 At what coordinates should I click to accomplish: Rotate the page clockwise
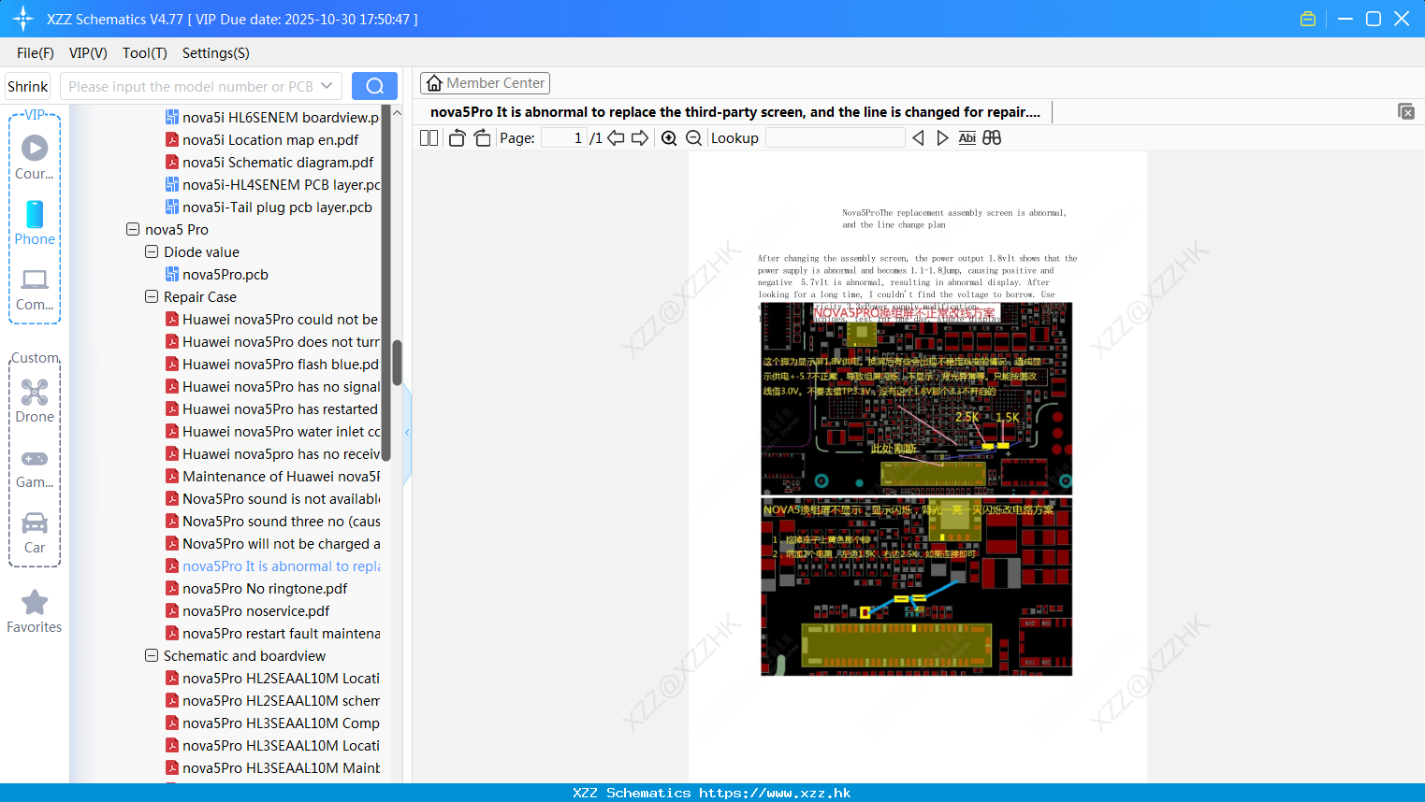[482, 138]
